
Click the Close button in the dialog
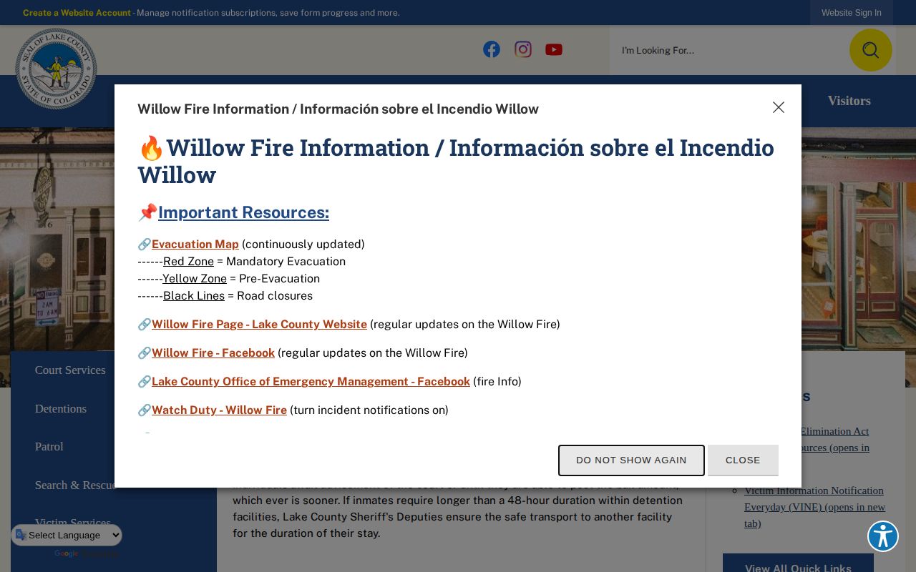tap(743, 460)
